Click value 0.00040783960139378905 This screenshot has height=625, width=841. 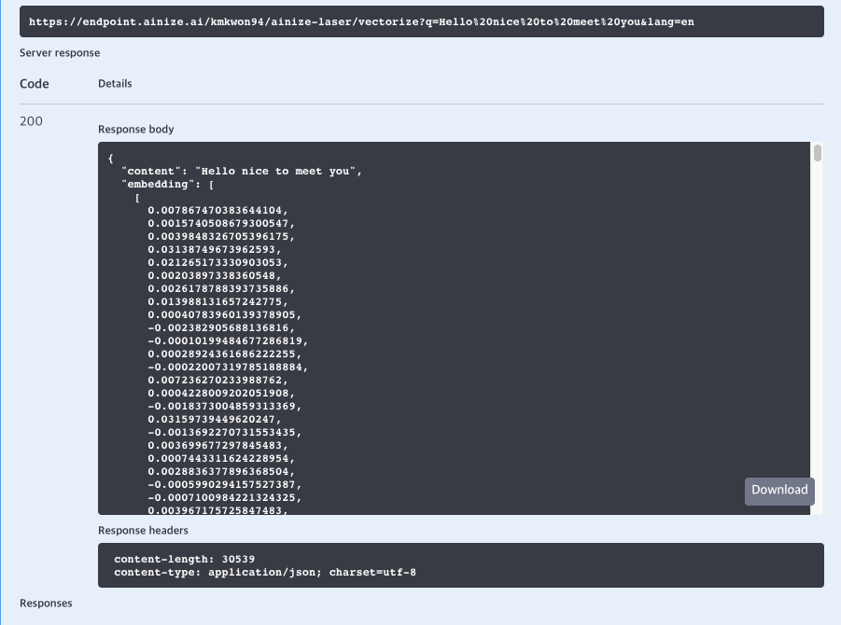[x=225, y=314]
